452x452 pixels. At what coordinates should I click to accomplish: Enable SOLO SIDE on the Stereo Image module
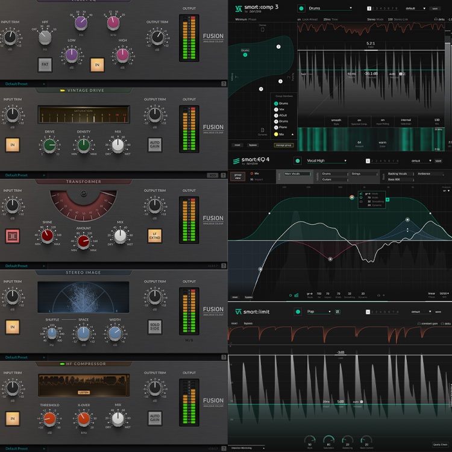(x=155, y=327)
